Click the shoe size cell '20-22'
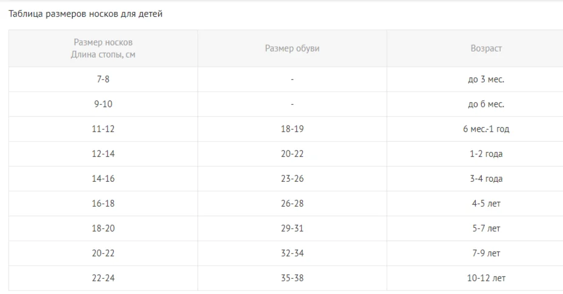Image resolution: width=563 pixels, height=294 pixels. click(292, 154)
